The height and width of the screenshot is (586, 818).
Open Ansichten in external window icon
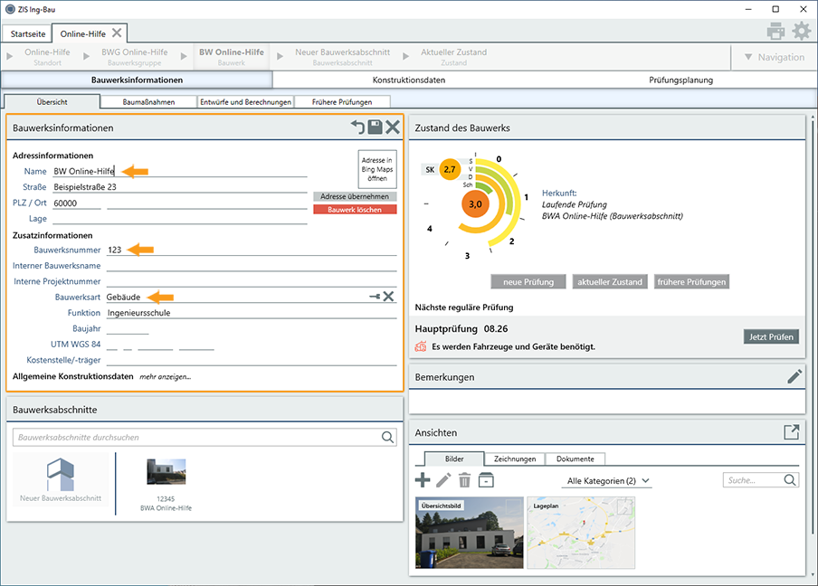point(792,432)
